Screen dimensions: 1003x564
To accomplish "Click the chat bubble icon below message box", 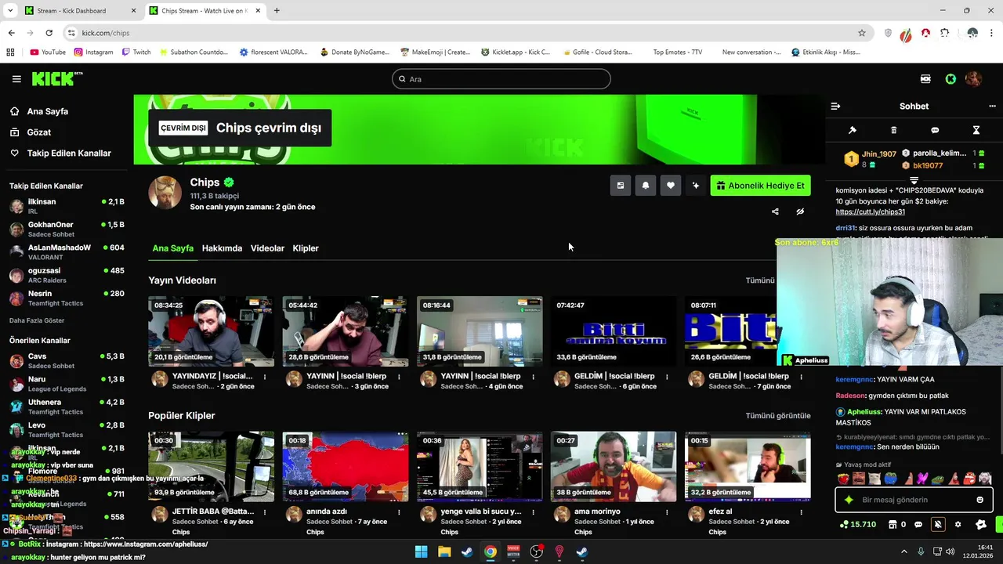I will point(918,525).
